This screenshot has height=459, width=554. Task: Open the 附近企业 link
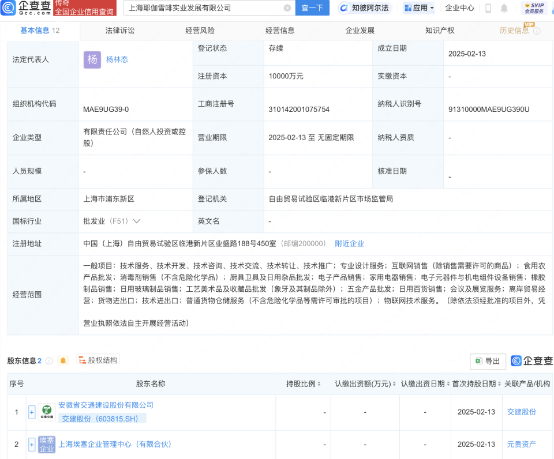pos(349,243)
